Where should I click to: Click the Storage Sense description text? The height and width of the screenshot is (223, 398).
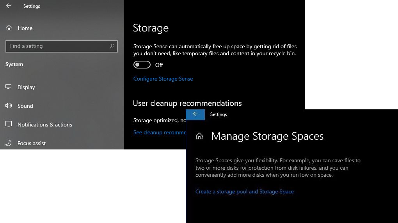(x=215, y=50)
